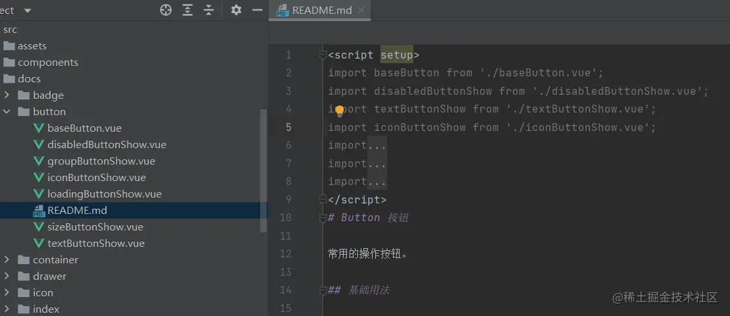This screenshot has height=316, width=730.
Task: Click the Collapse All icon in Project toolbar
Action: tap(209, 10)
